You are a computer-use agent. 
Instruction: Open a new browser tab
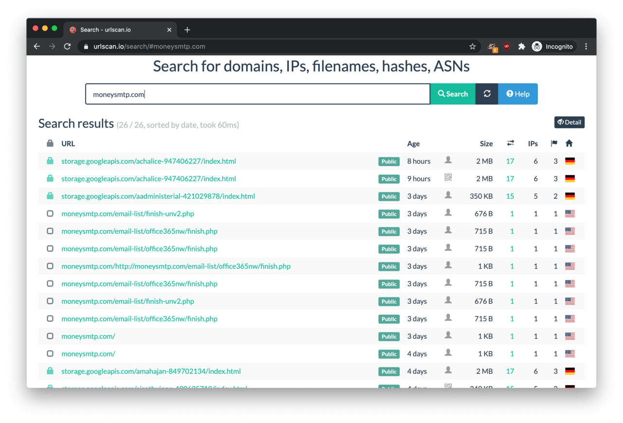tap(187, 30)
